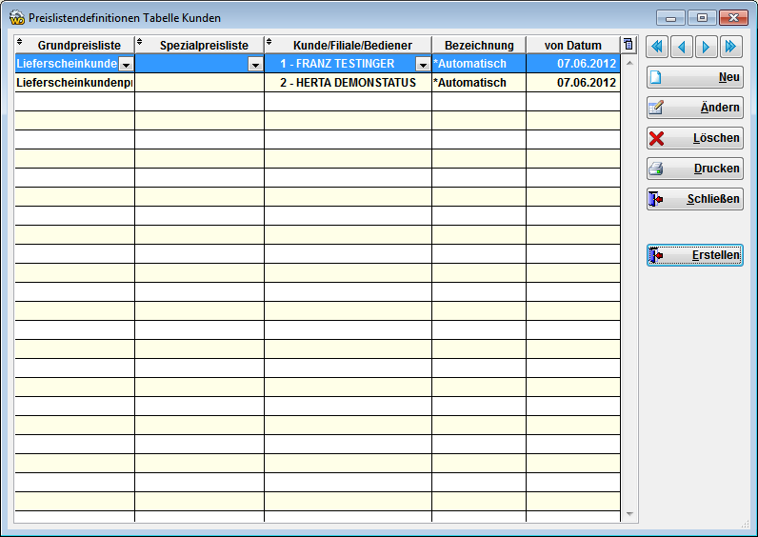Jump to the first record
Viewport: 758px width, 537px height.
(657, 47)
